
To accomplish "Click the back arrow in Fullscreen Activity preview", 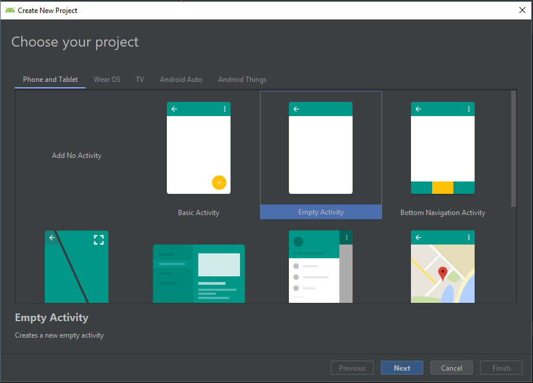I will point(52,238).
